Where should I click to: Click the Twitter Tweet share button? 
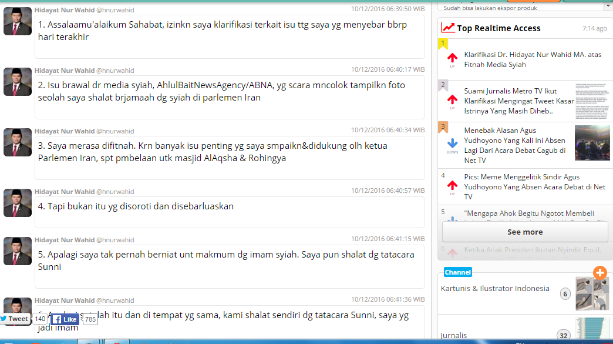tap(15, 319)
